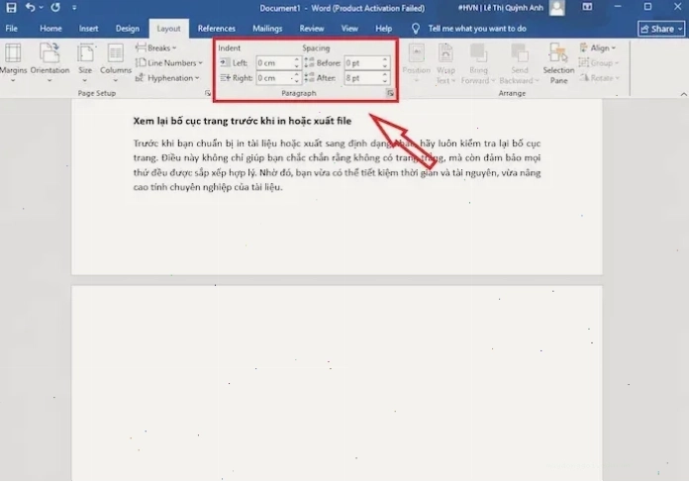Image resolution: width=689 pixels, height=482 pixels.
Task: Click the Tell me lightbulb icon
Action: pos(415,29)
